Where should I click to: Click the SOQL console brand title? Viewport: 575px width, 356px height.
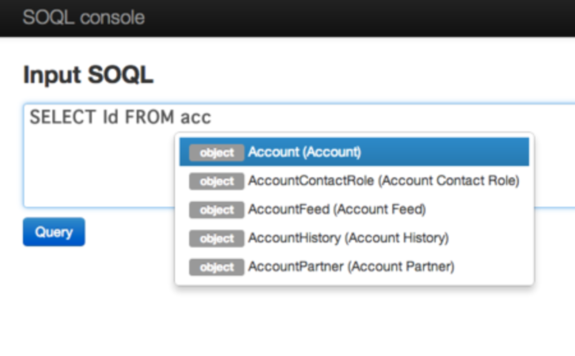pyautogui.click(x=84, y=18)
